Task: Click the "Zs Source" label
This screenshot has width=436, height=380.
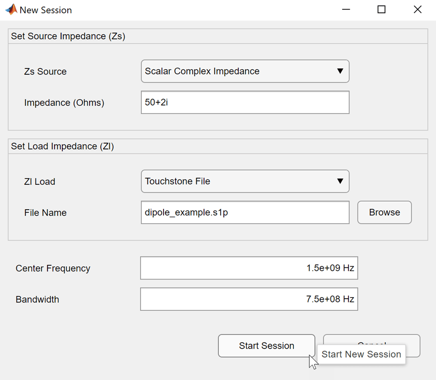Action: 45,71
